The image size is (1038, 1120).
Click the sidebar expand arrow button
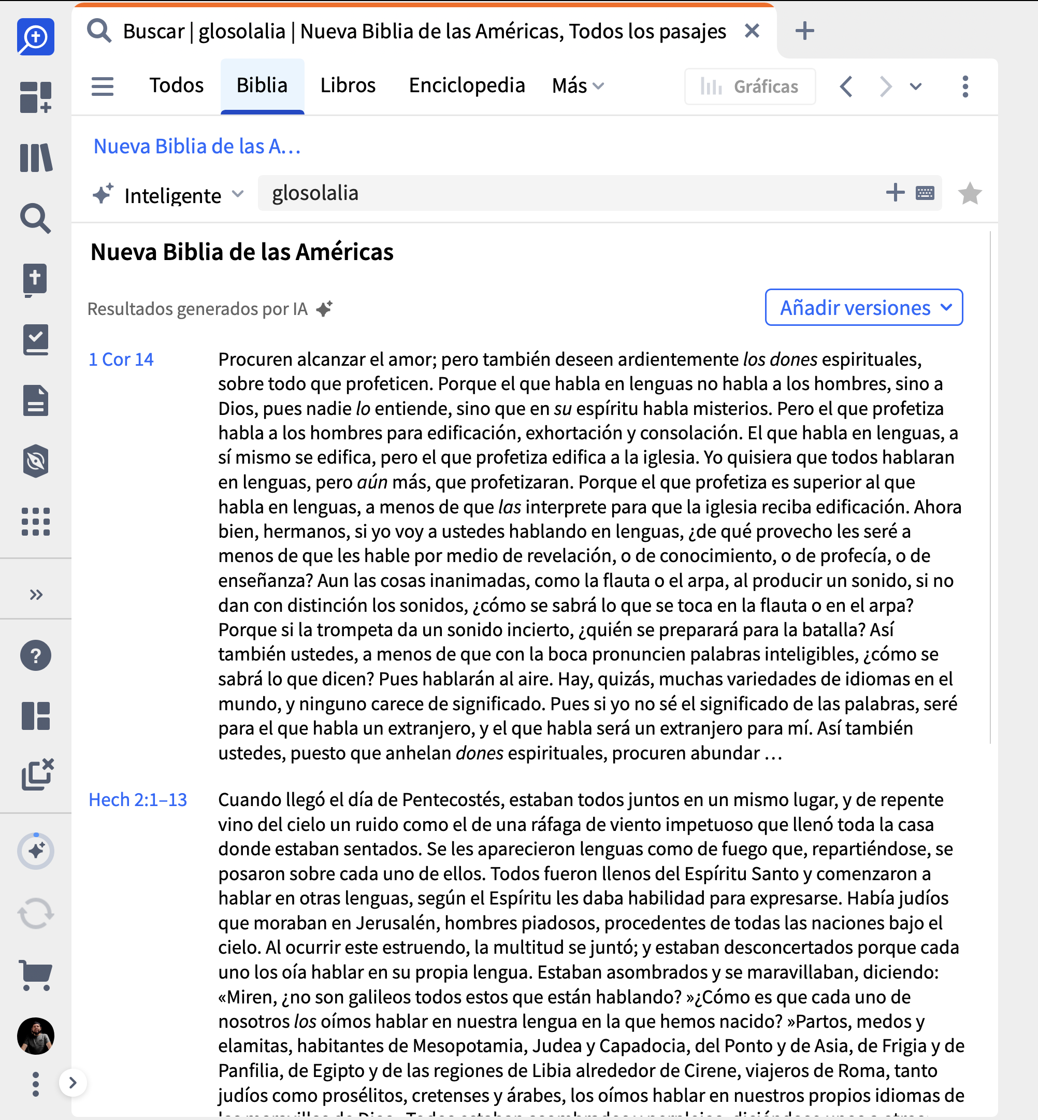[73, 1082]
